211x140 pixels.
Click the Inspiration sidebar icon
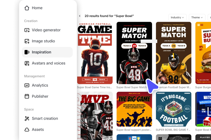[x=27, y=52]
